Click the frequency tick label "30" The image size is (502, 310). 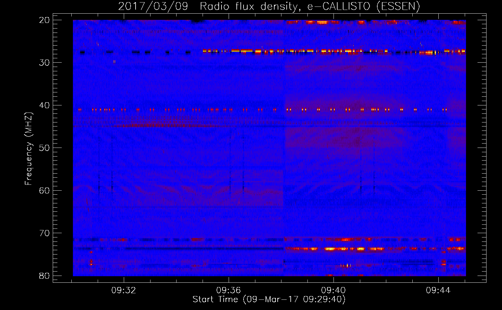tap(44, 63)
